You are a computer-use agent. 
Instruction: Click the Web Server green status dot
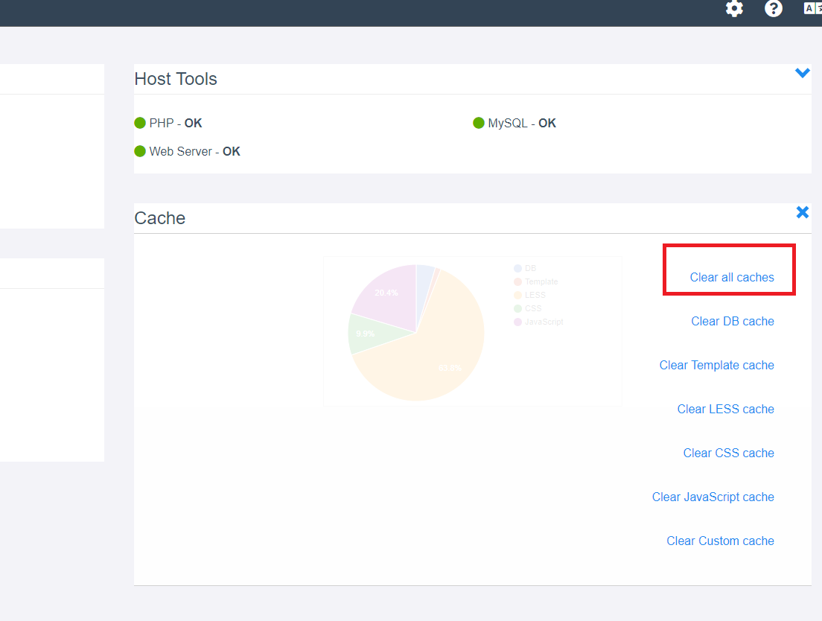tap(140, 151)
